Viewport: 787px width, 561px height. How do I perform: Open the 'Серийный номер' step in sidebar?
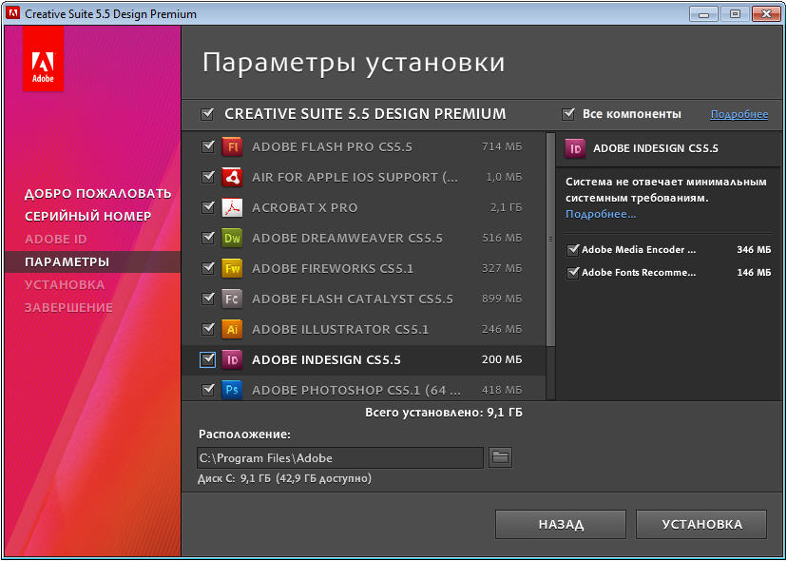(x=87, y=216)
